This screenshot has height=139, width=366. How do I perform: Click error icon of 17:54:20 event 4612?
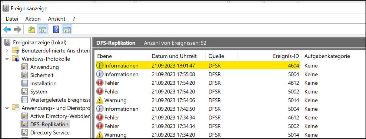tap(100, 83)
